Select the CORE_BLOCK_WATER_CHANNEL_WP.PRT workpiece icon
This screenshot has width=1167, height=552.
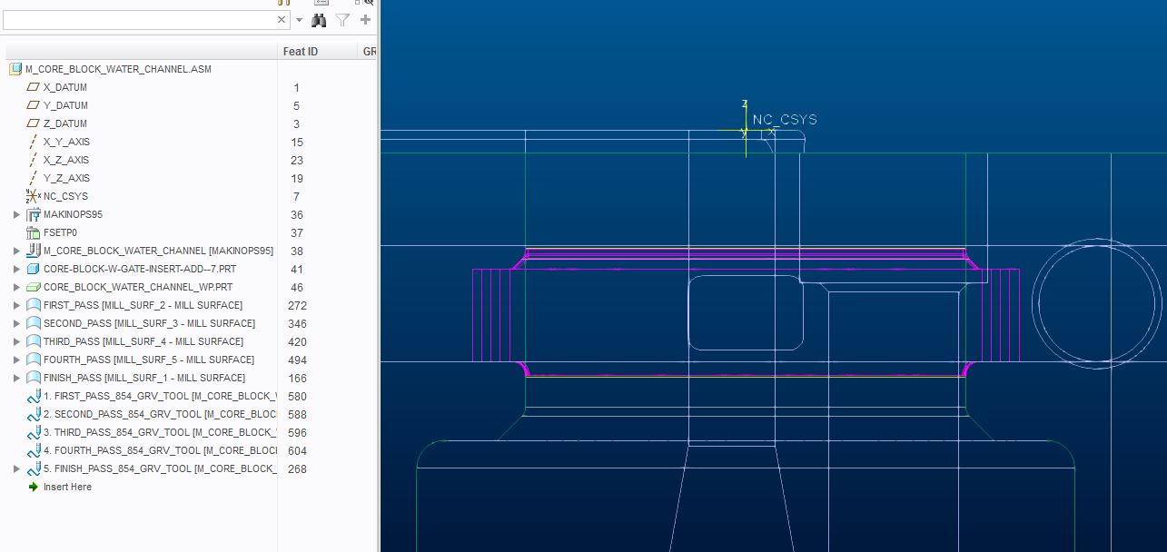coord(34,287)
